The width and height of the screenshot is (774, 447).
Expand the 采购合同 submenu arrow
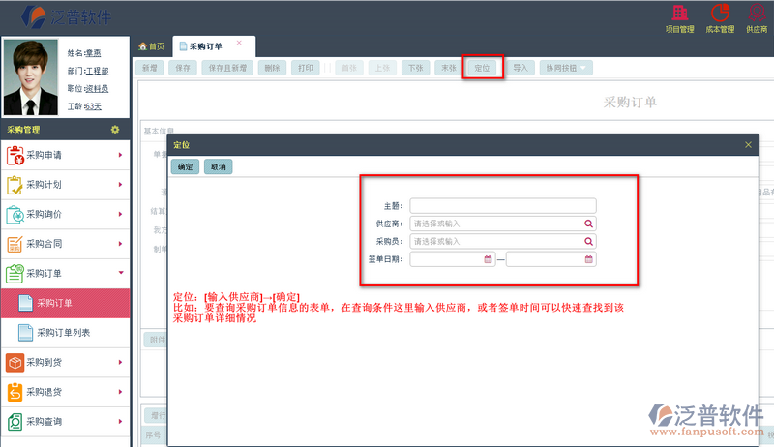pos(120,244)
